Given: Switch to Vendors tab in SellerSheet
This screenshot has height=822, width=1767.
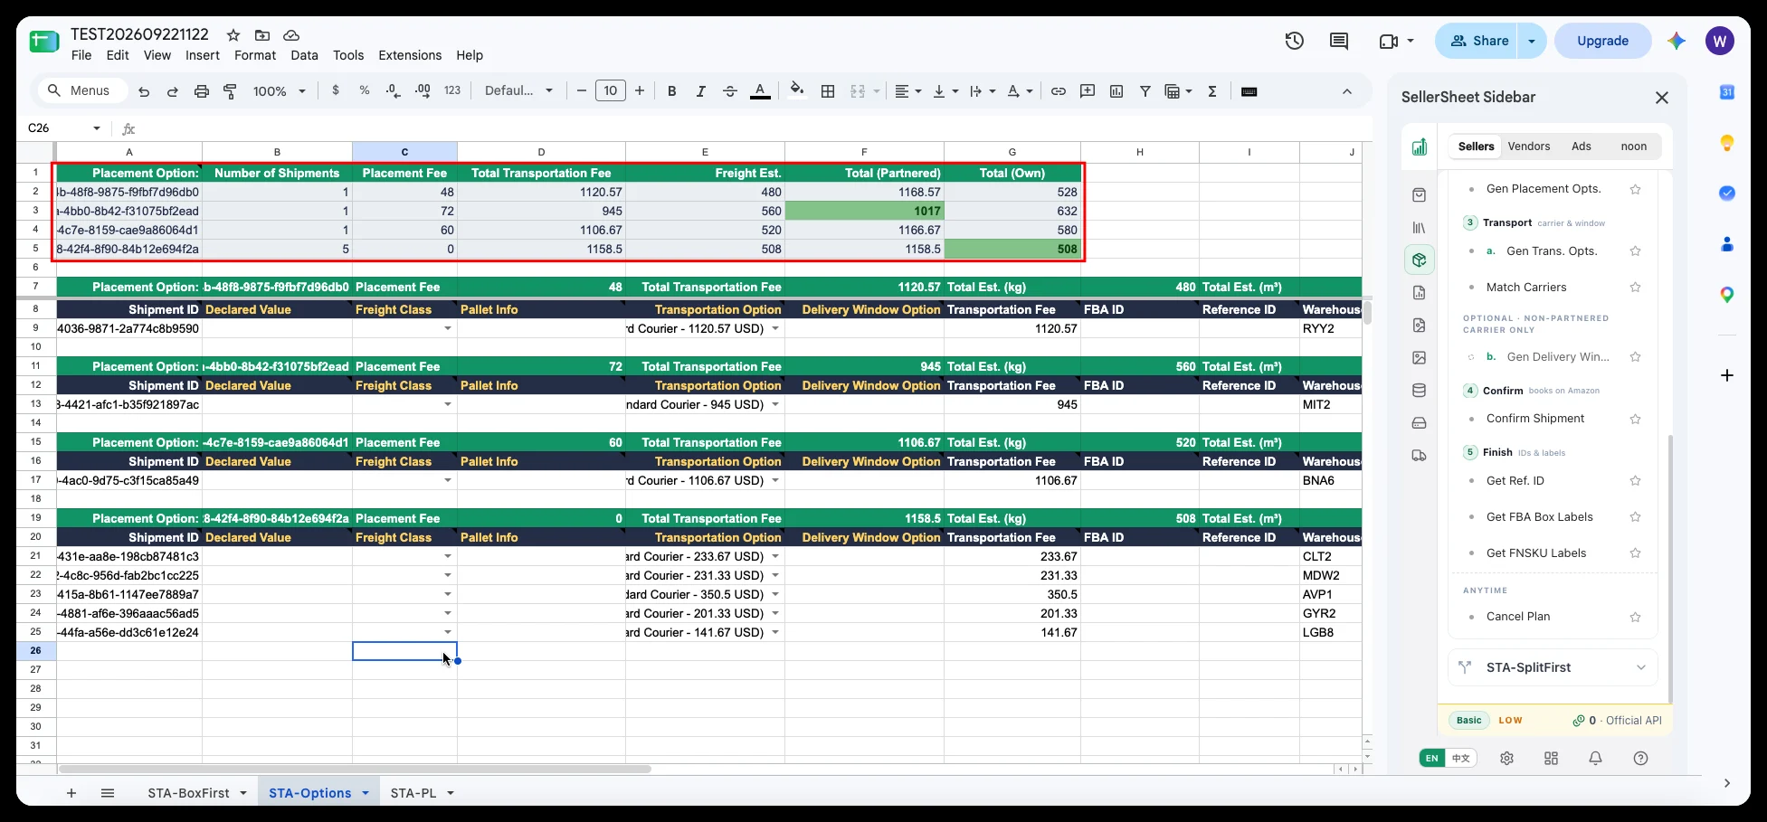Looking at the screenshot, I should point(1529,146).
